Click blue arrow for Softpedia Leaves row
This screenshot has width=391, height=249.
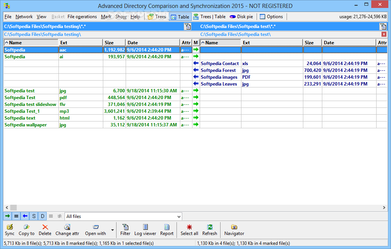pyautogui.click(x=196, y=84)
